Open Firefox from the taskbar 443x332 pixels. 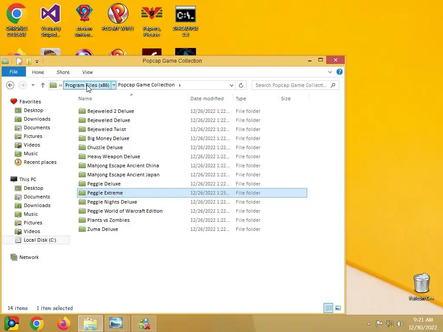click(63, 323)
